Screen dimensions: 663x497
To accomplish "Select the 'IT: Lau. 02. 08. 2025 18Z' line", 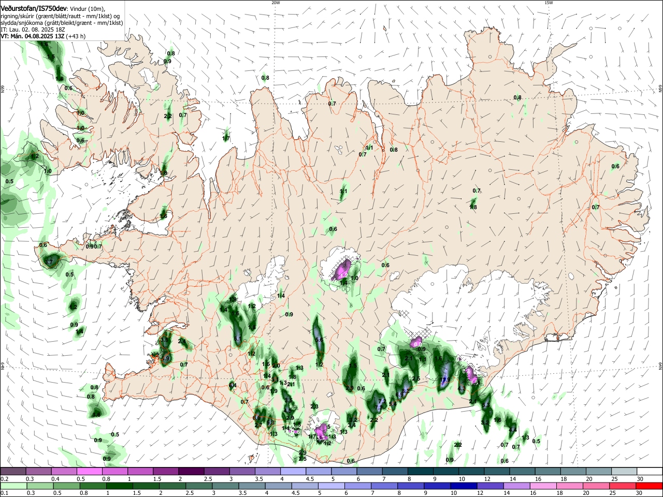I will pos(33,30).
